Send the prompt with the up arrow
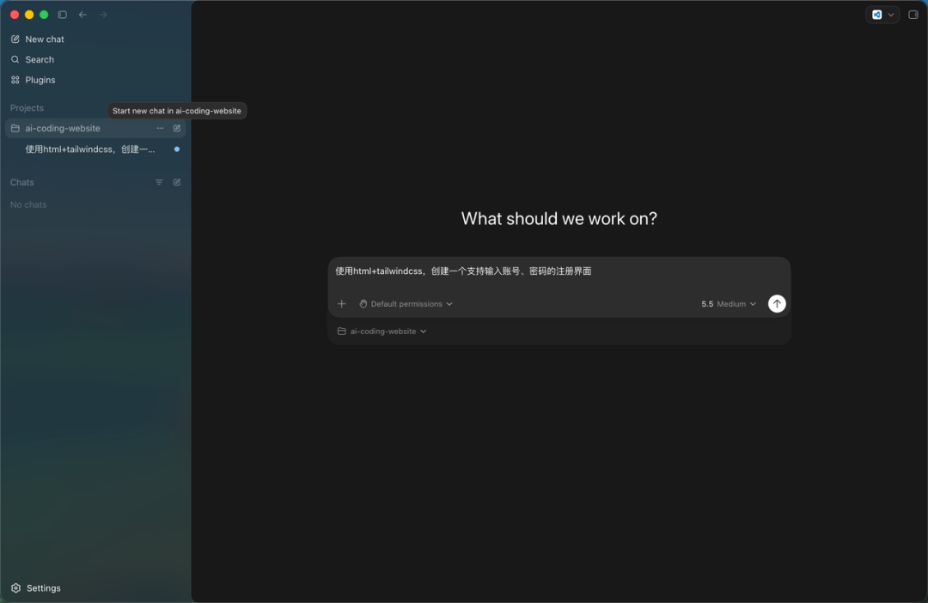 (x=777, y=303)
